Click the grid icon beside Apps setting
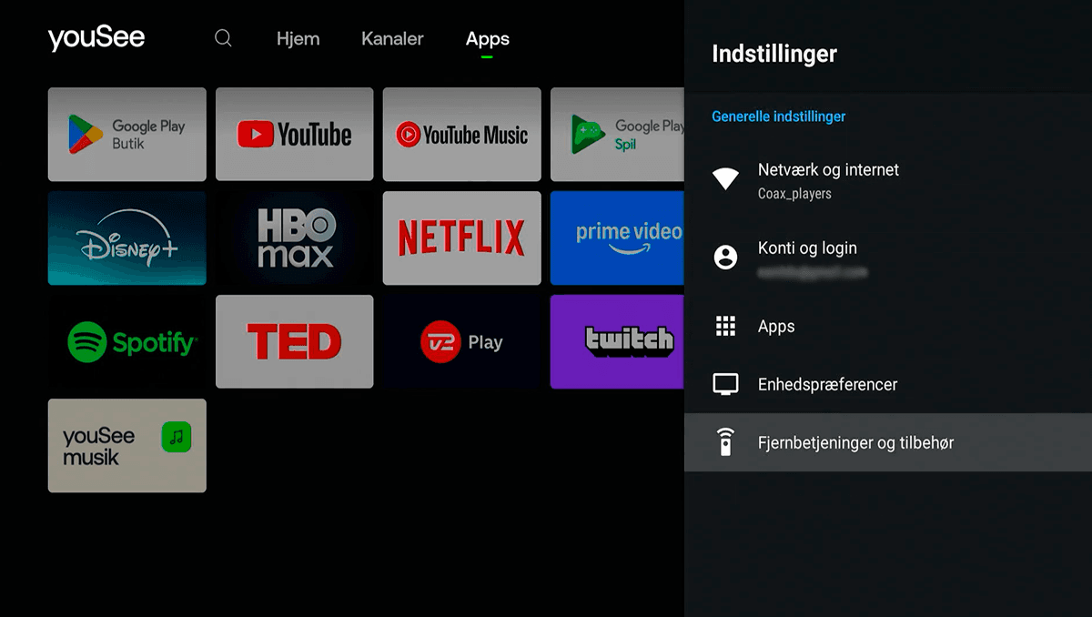 coord(725,326)
